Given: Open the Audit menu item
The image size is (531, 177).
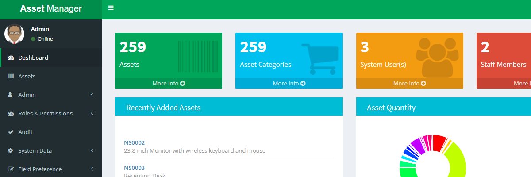Looking at the screenshot, I should click(x=51, y=132).
